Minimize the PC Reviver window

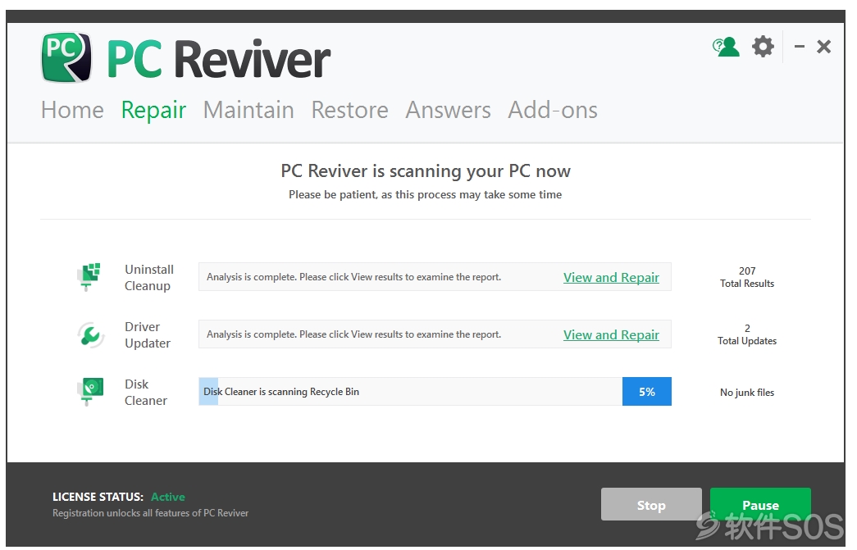pyautogui.click(x=799, y=47)
